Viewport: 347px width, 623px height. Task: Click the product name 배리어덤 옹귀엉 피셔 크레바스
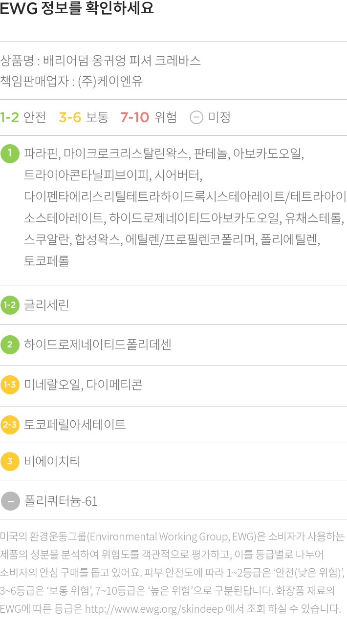pyautogui.click(x=122, y=61)
